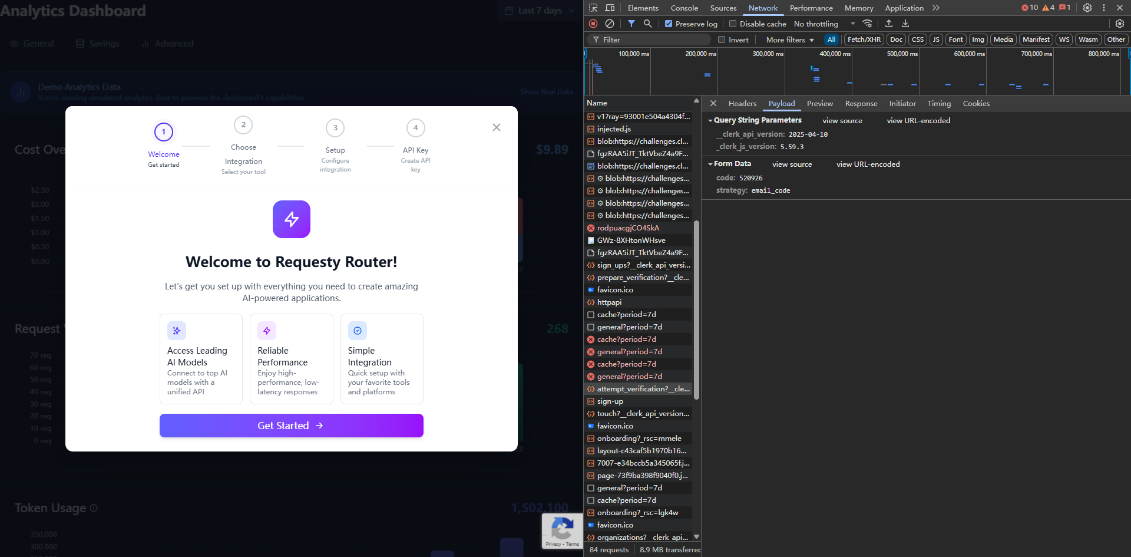This screenshot has width=1131, height=557.
Task: Click step 4 API Key in wizard
Action: coord(415,146)
